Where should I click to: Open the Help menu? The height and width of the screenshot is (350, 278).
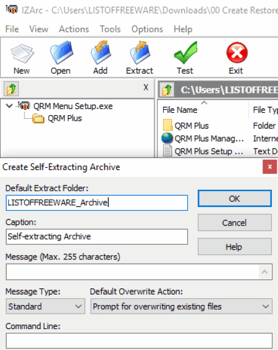point(183,29)
